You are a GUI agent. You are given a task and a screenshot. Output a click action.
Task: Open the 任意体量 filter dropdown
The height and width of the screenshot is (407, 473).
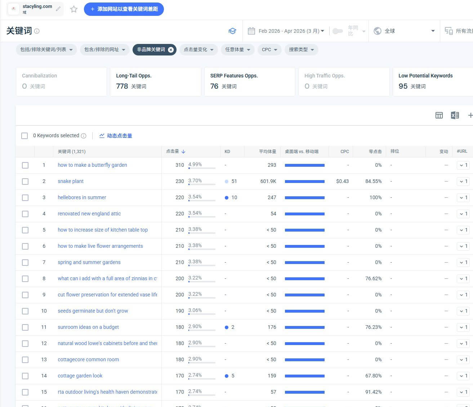pos(238,50)
